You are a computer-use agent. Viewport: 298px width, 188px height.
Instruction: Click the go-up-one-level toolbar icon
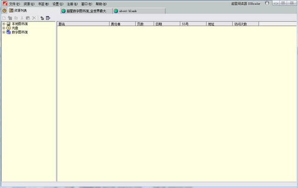point(42,18)
